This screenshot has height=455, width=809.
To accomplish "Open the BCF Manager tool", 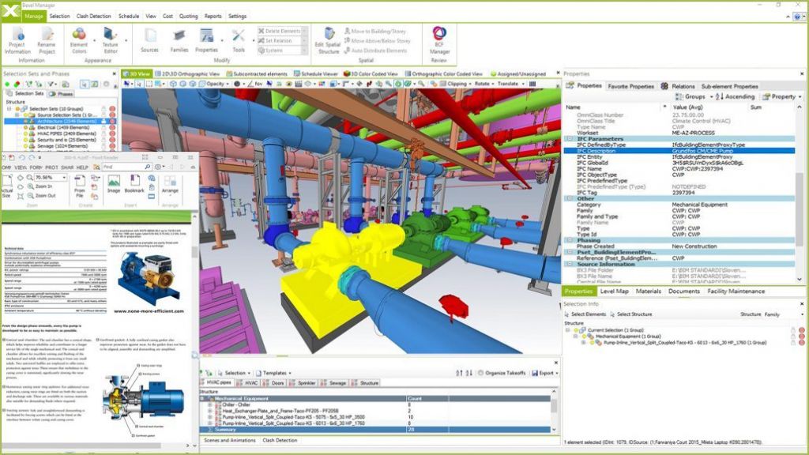I will [439, 40].
